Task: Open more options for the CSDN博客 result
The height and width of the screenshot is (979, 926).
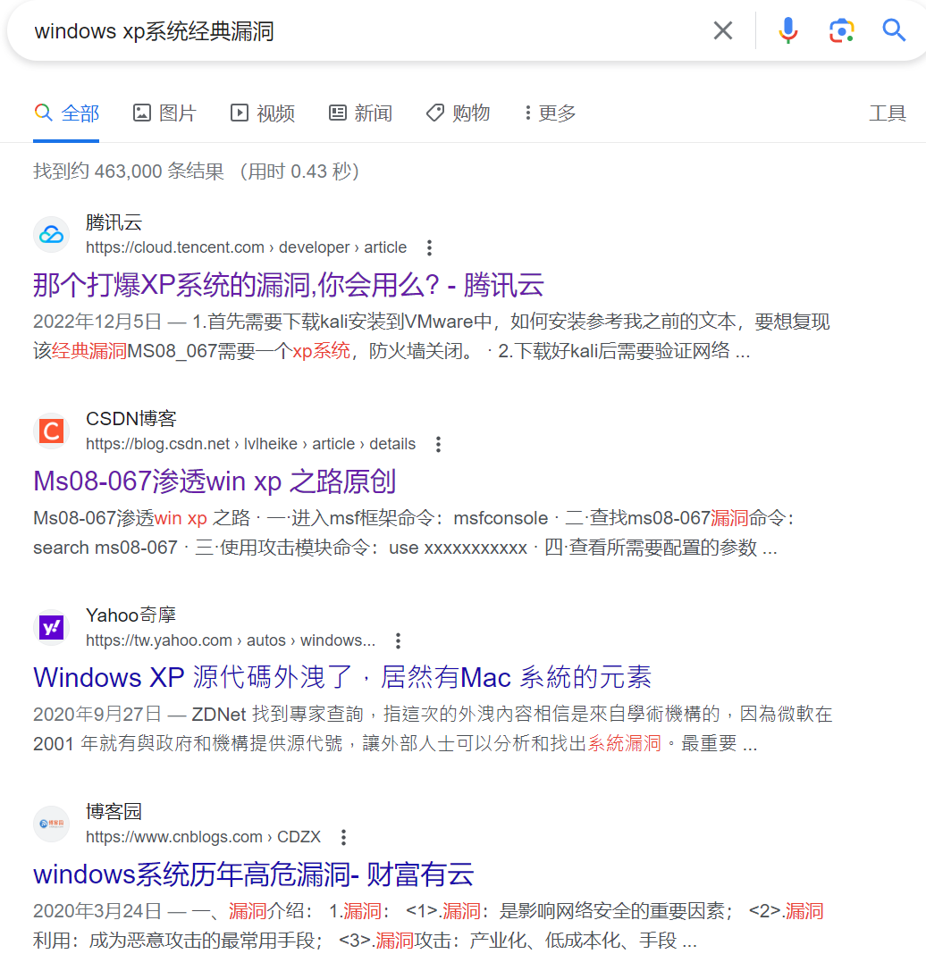Action: [x=439, y=444]
